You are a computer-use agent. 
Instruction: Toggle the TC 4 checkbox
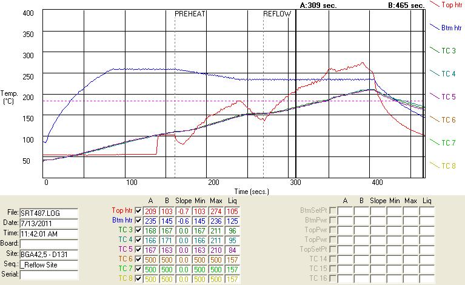pyautogui.click(x=138, y=240)
